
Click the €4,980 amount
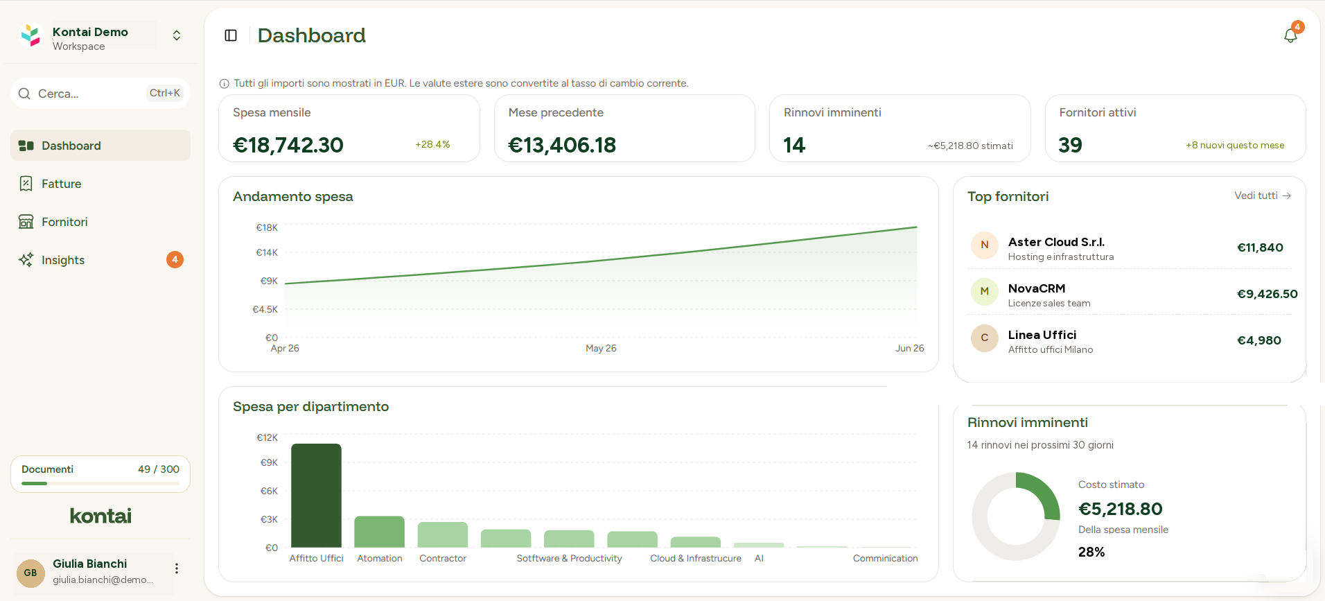tap(1259, 340)
